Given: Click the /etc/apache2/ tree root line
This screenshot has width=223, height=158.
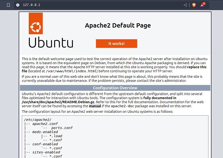Looking at the screenshot, I should tap(37, 120).
